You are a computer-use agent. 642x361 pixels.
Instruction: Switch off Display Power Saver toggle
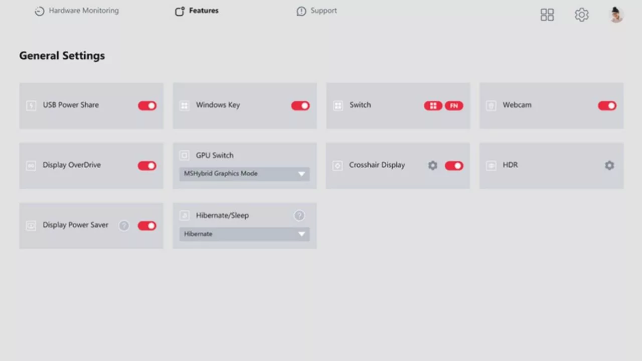click(147, 226)
